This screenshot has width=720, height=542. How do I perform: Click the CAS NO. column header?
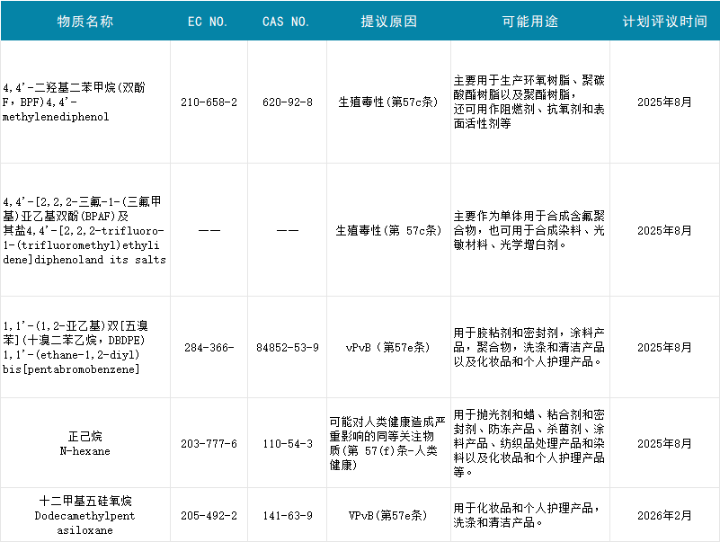click(x=287, y=21)
